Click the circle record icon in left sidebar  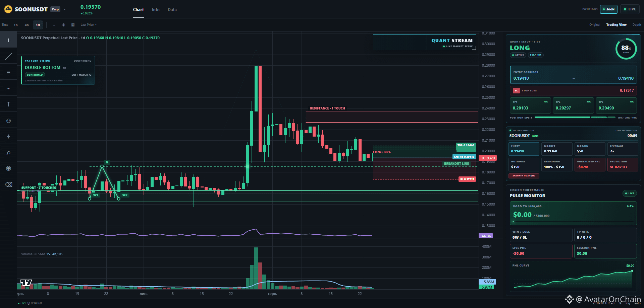(9, 168)
